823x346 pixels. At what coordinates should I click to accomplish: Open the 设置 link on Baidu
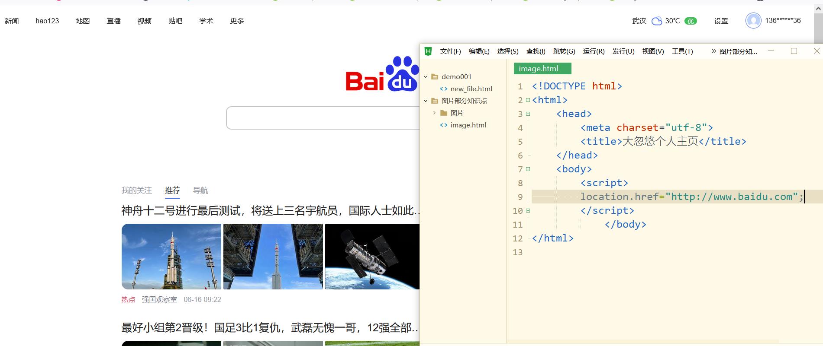[x=721, y=21]
